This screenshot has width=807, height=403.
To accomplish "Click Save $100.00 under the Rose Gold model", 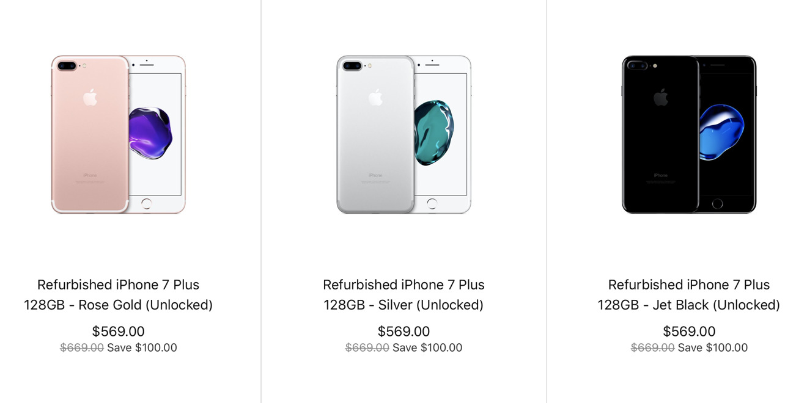I will point(142,347).
